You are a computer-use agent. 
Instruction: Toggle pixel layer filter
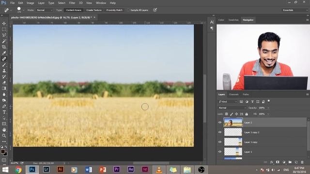click(241, 101)
